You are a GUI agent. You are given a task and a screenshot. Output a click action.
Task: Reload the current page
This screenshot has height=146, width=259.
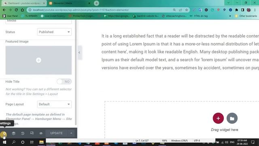[x=16, y=10]
